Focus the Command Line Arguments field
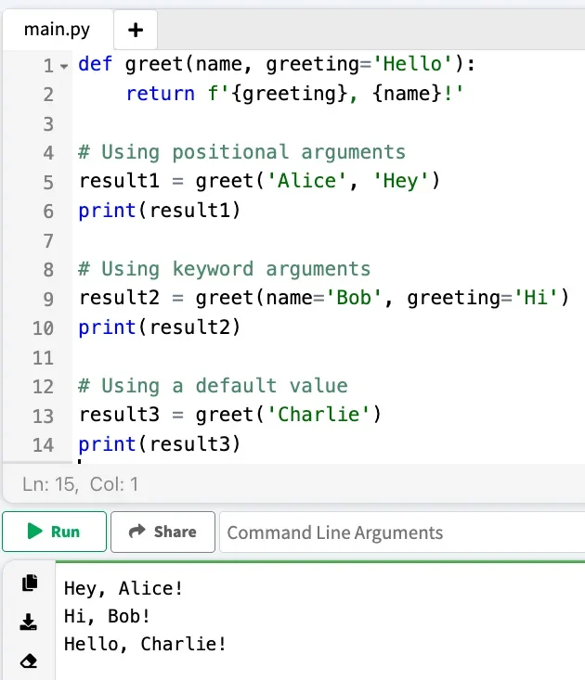 click(x=402, y=532)
